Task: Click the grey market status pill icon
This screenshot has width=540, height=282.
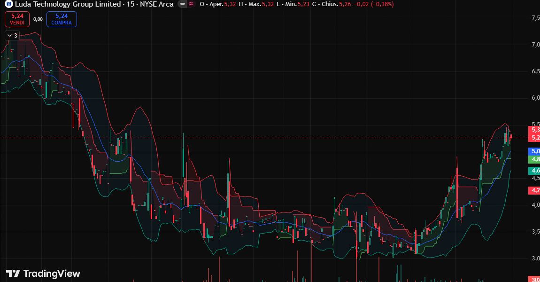Action: (183, 4)
